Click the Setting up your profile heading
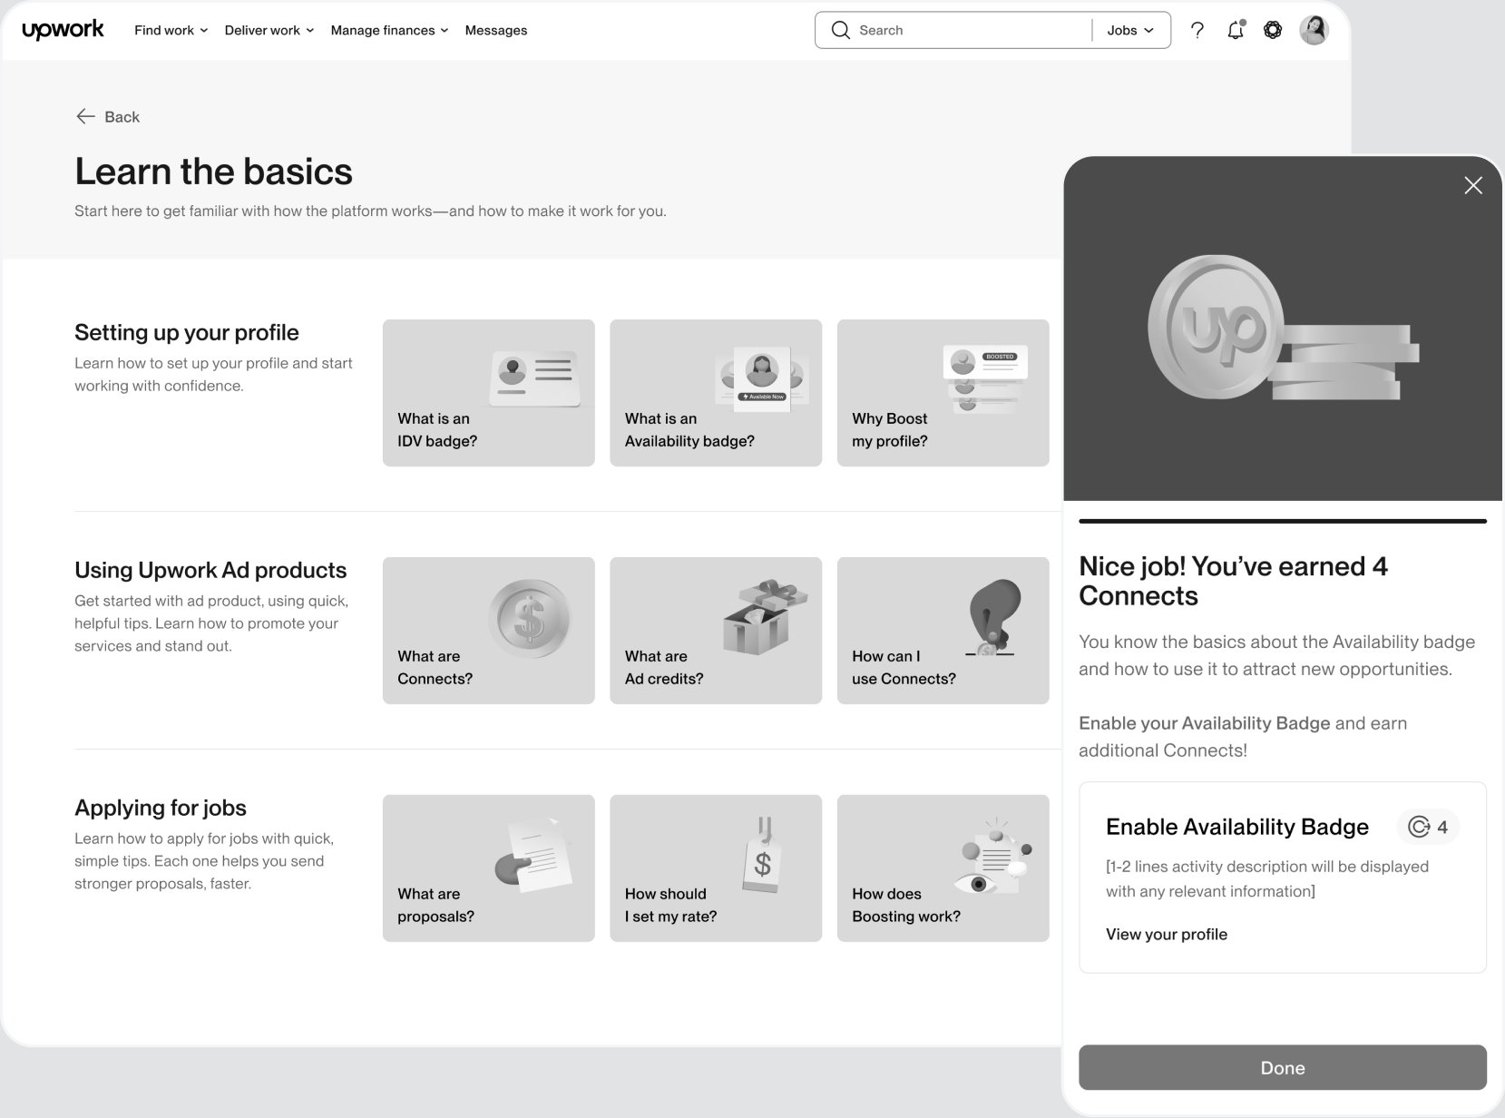This screenshot has height=1118, width=1505. [x=187, y=332]
